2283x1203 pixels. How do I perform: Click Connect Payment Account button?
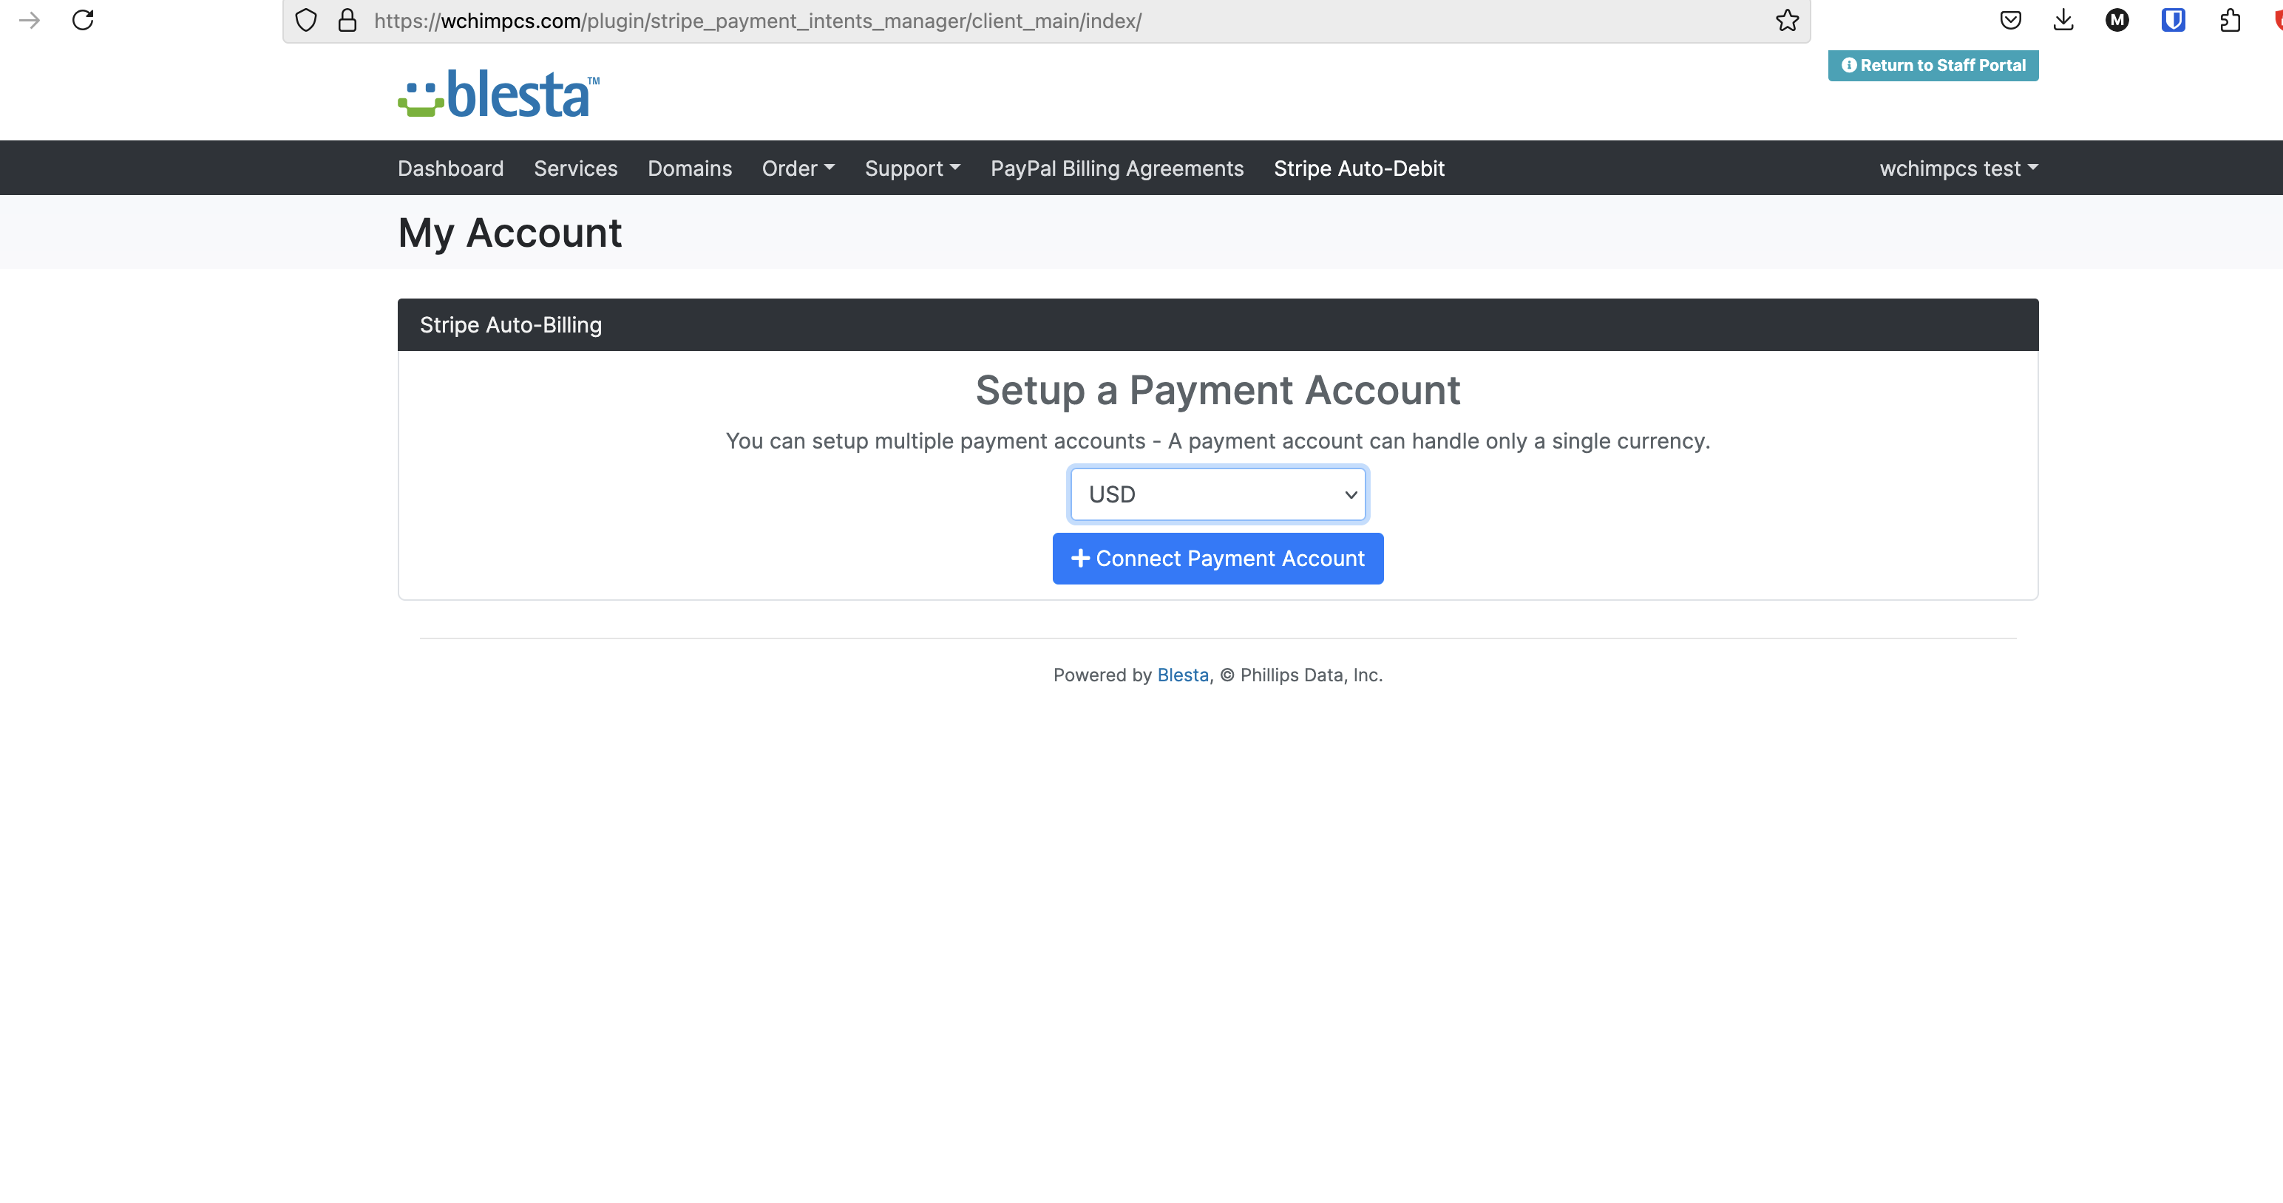(1218, 558)
